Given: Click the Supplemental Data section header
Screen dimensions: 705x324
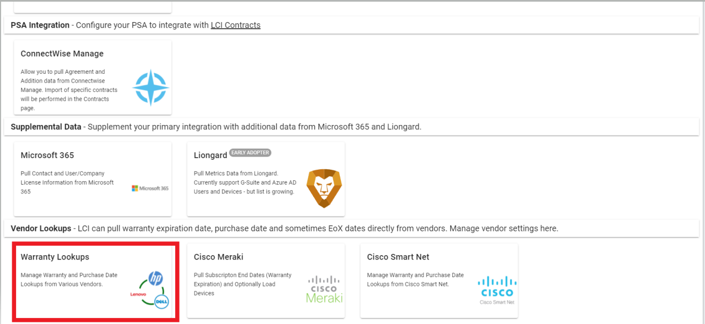Looking at the screenshot, I should tap(46, 127).
